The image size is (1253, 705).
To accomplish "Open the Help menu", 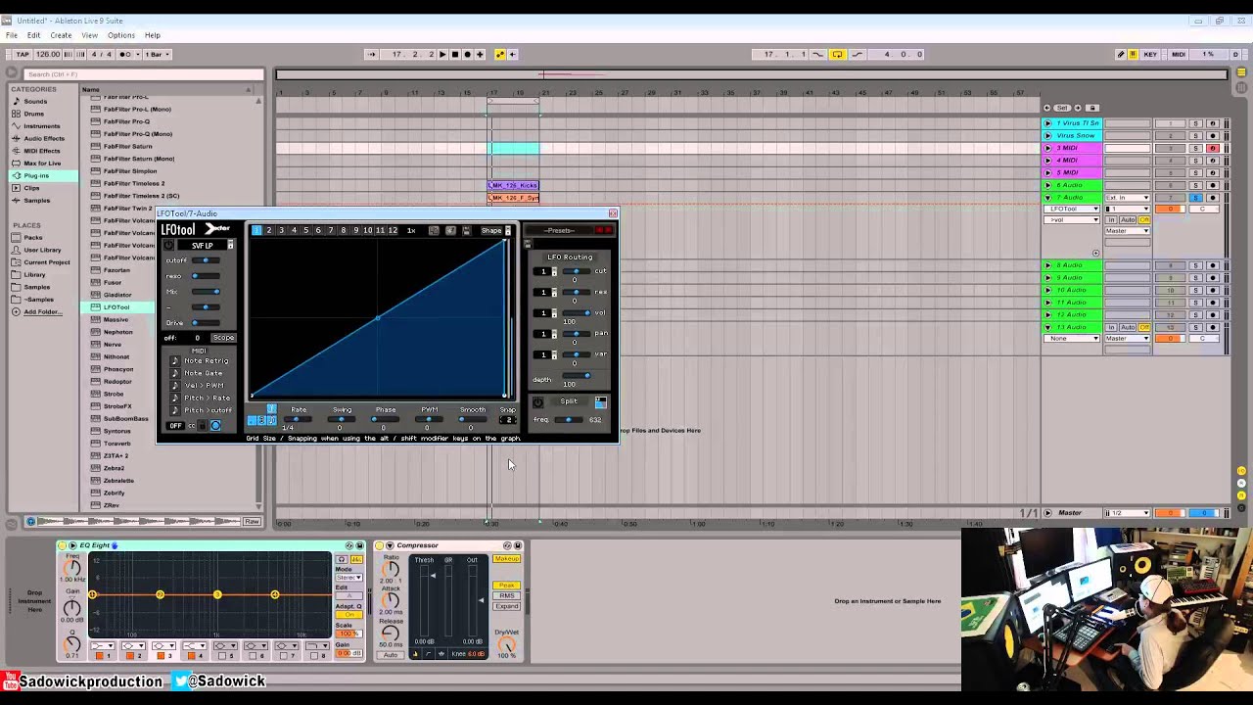I will pos(153,35).
